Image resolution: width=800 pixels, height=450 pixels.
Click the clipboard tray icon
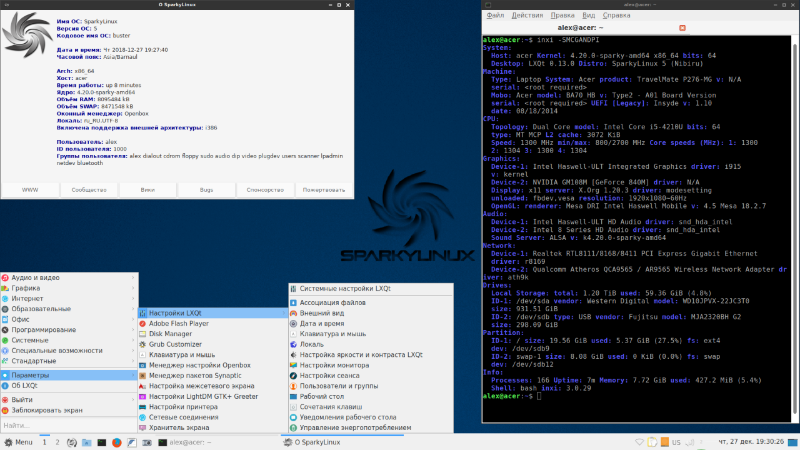coord(651,442)
